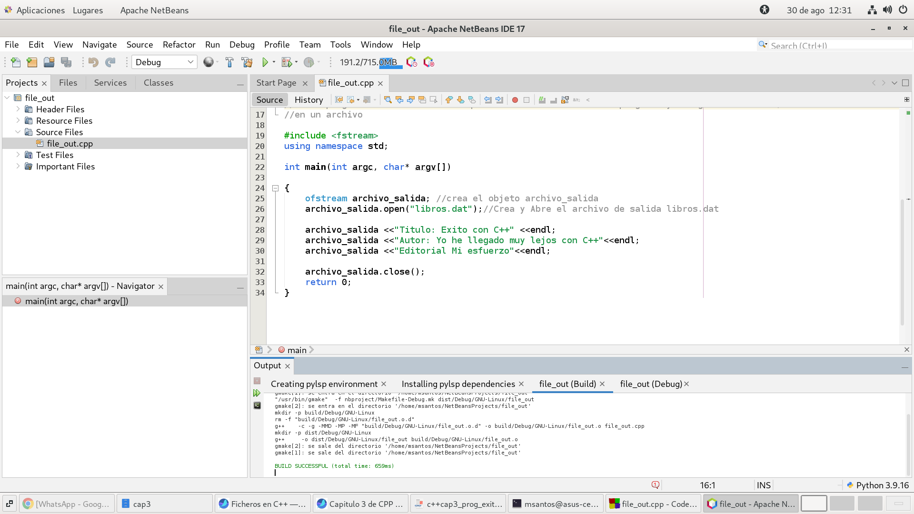Click the Undo arrow icon
Viewport: 914px width, 514px height.
point(93,62)
